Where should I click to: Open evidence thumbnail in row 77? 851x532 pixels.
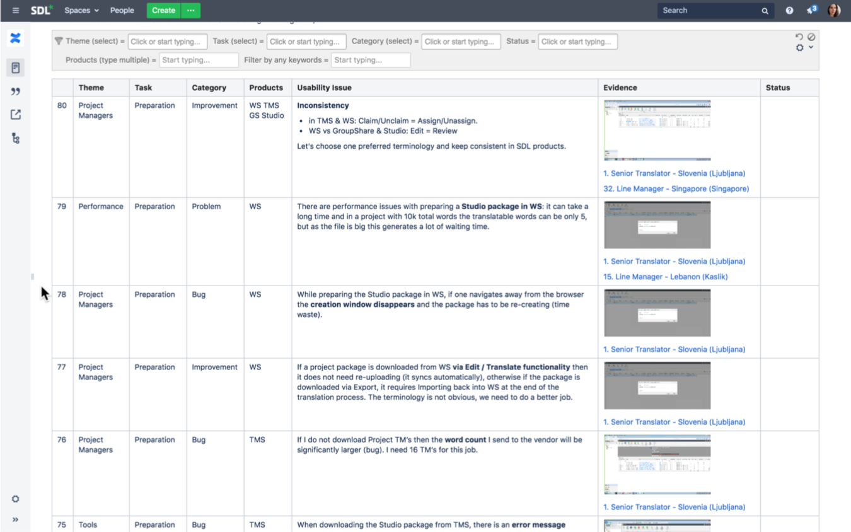(x=657, y=386)
